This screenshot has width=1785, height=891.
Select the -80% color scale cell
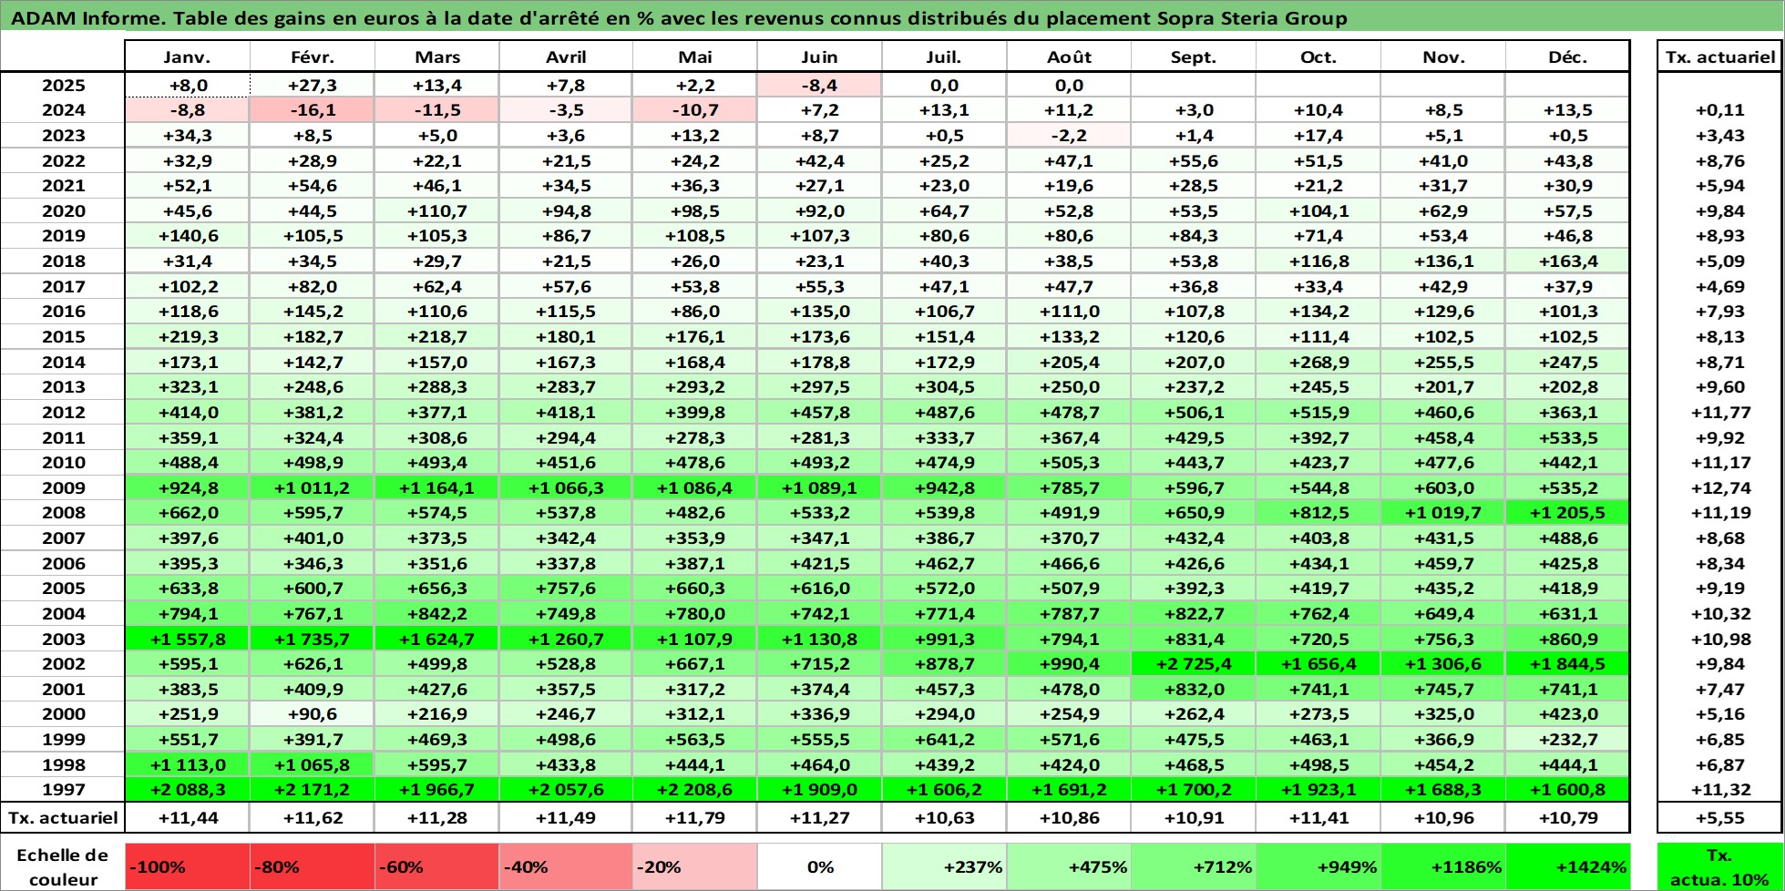click(x=312, y=866)
